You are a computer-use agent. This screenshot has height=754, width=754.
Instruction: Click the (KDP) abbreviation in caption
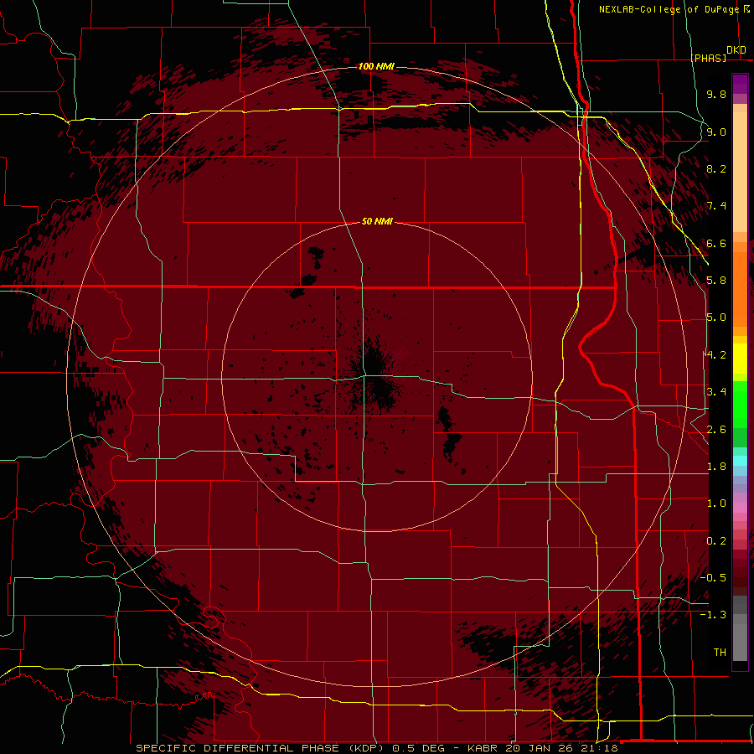click(x=365, y=748)
